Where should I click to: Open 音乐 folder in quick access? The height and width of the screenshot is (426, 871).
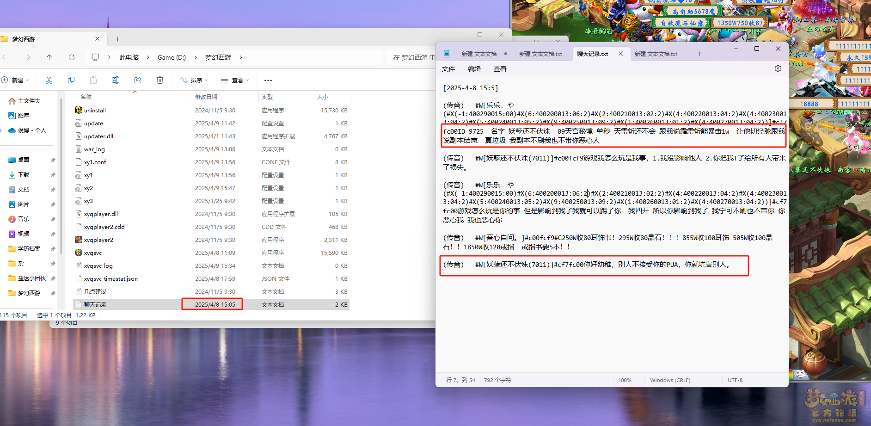point(19,219)
